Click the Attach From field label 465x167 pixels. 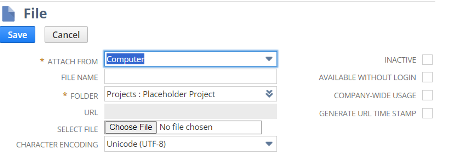point(72,62)
